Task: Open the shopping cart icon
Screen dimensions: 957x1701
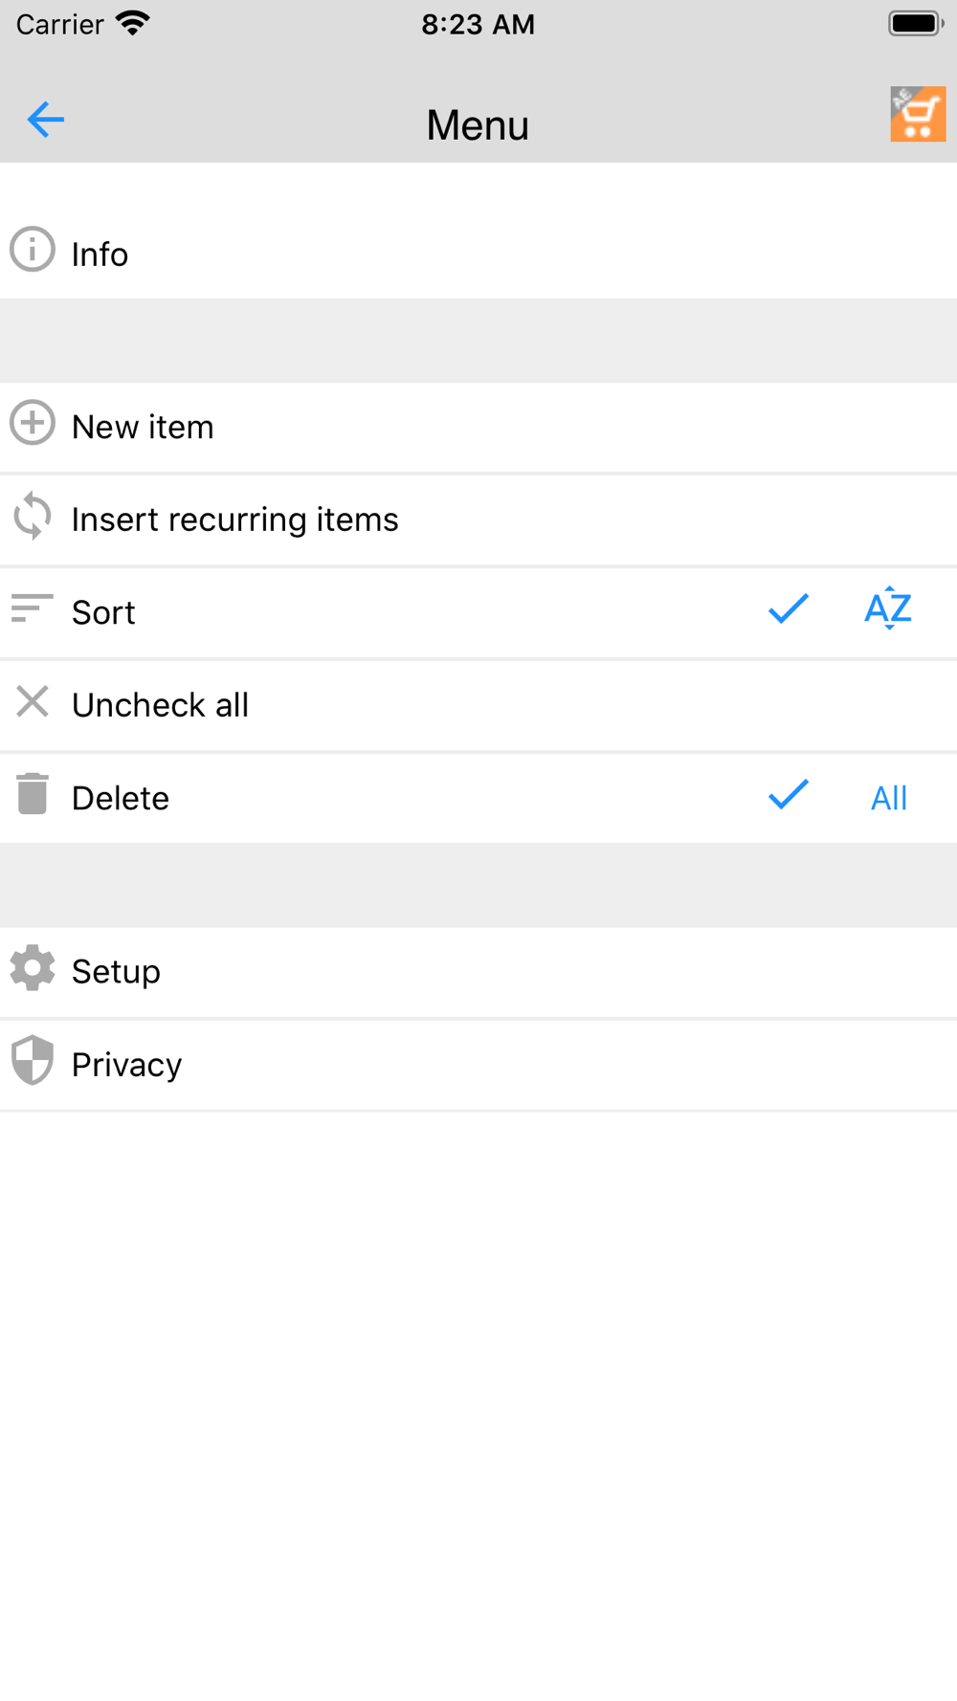Action: [x=918, y=114]
